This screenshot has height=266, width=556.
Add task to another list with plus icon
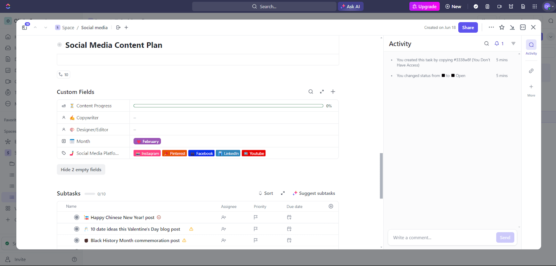126,27
